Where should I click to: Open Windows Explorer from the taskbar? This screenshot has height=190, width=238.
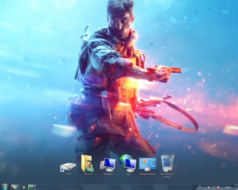point(15,187)
